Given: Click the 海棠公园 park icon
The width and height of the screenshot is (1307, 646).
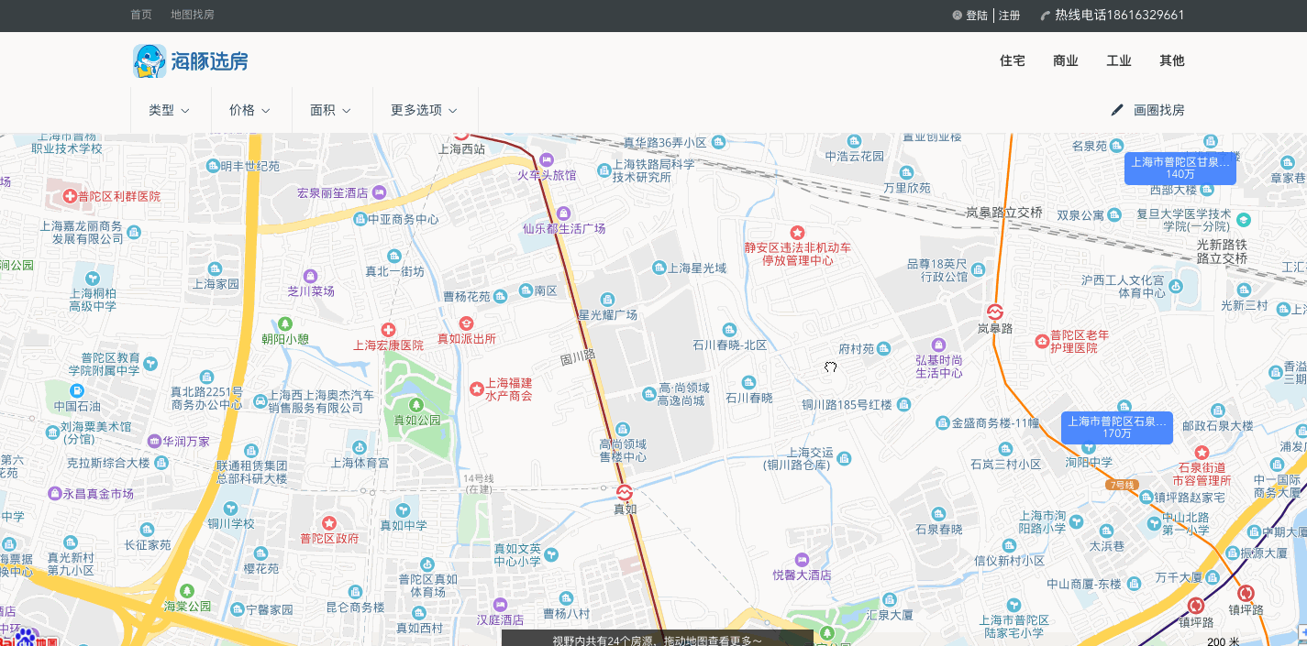Looking at the screenshot, I should 187,590.
